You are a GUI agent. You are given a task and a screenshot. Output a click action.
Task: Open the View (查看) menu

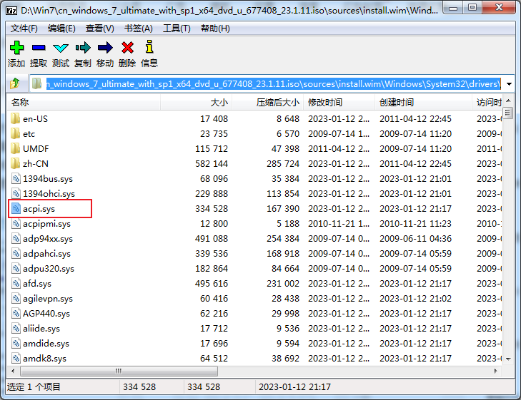[99, 29]
